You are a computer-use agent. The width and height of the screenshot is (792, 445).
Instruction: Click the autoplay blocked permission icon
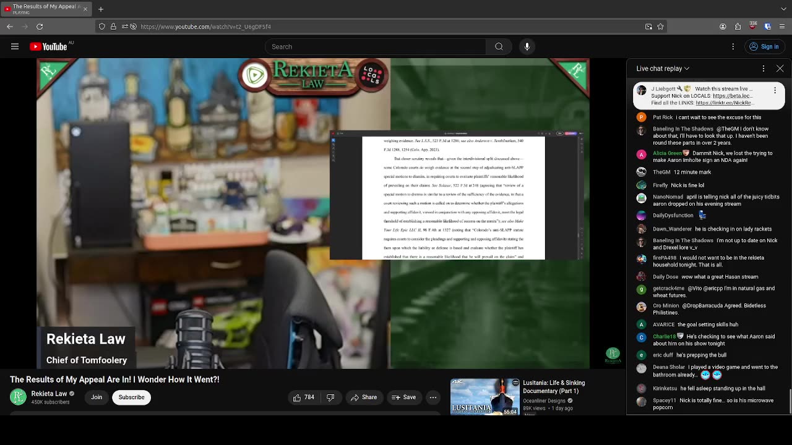133,27
